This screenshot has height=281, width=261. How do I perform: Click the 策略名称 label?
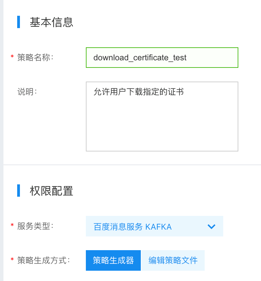point(35,58)
